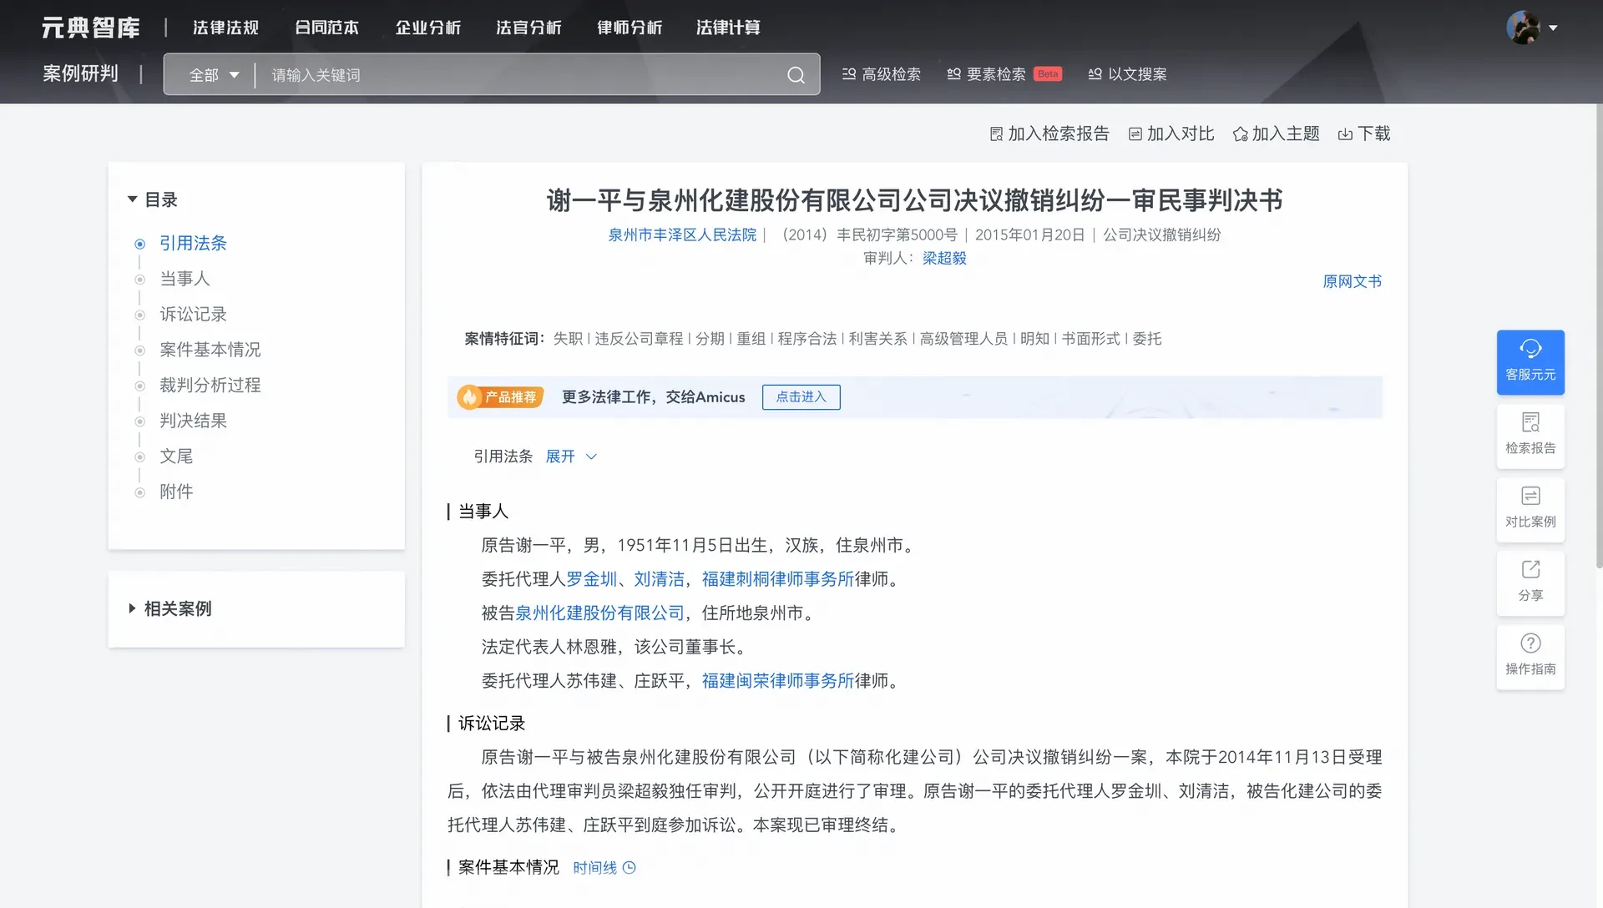Open 操作指南 help guide

pyautogui.click(x=1530, y=657)
